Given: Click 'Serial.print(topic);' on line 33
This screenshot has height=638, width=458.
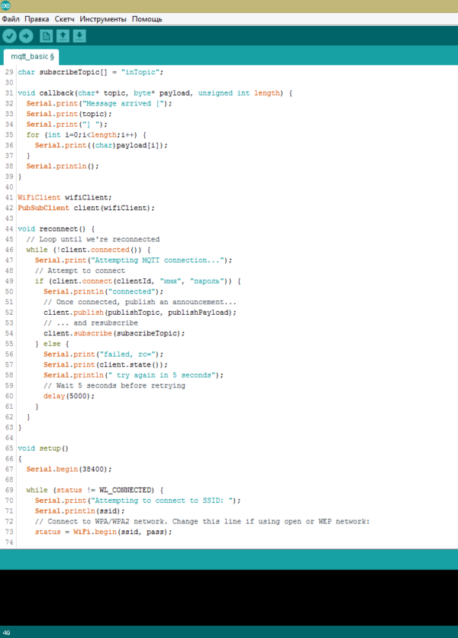Looking at the screenshot, I should coord(69,114).
